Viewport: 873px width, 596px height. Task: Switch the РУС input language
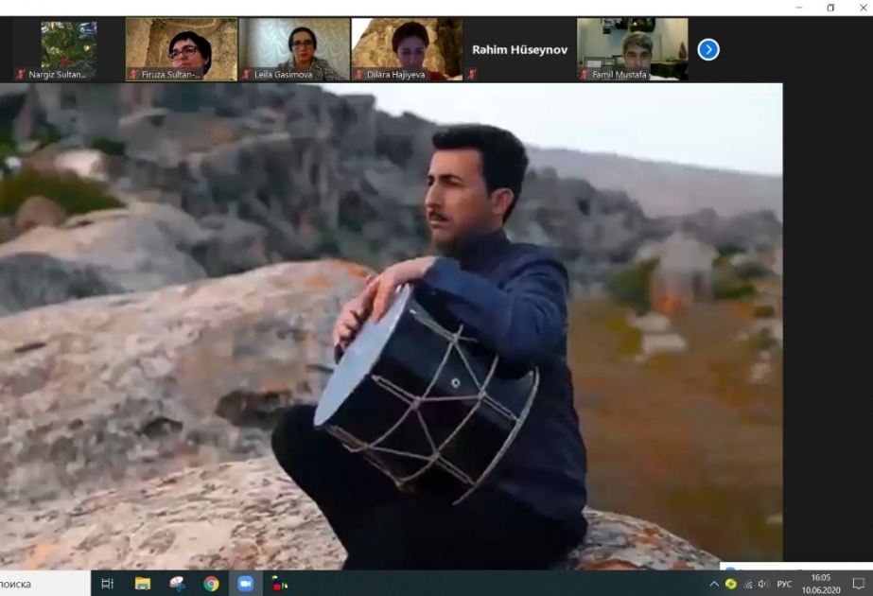coord(784,584)
